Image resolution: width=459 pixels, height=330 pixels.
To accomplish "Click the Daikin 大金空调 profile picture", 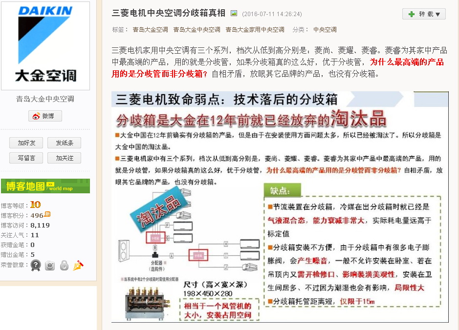I will tap(45, 46).
